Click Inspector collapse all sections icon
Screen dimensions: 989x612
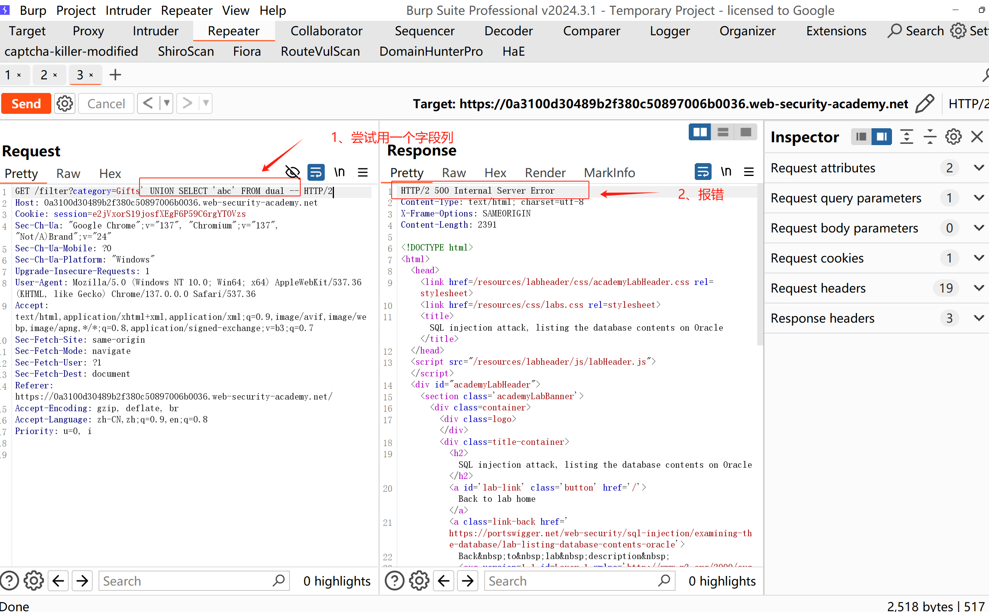(x=930, y=137)
